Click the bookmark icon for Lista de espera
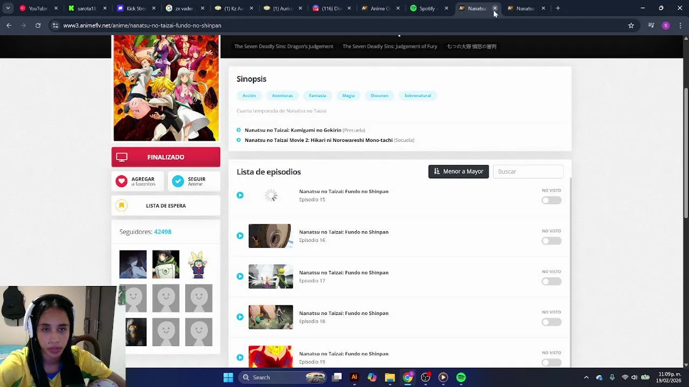The width and height of the screenshot is (689, 387). (122, 205)
